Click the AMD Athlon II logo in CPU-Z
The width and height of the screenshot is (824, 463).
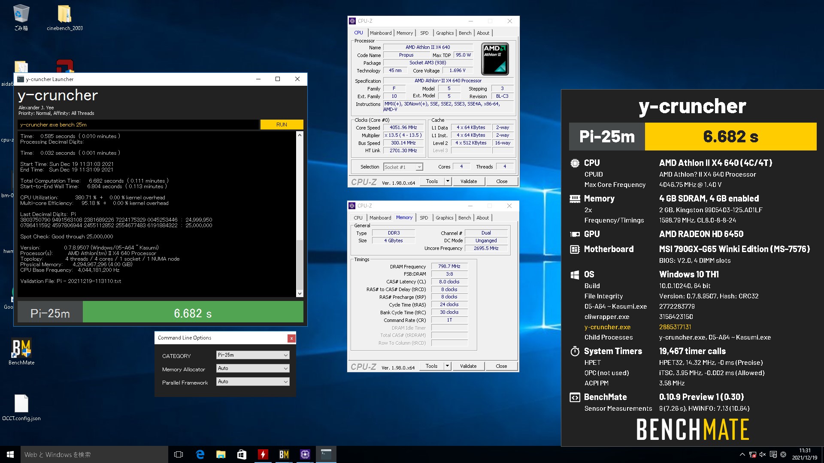[495, 59]
